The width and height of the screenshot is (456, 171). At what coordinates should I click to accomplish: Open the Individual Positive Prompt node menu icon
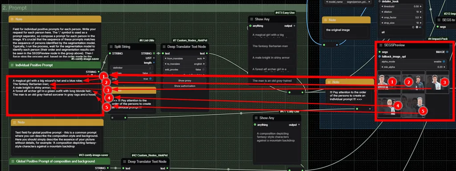click(12, 65)
